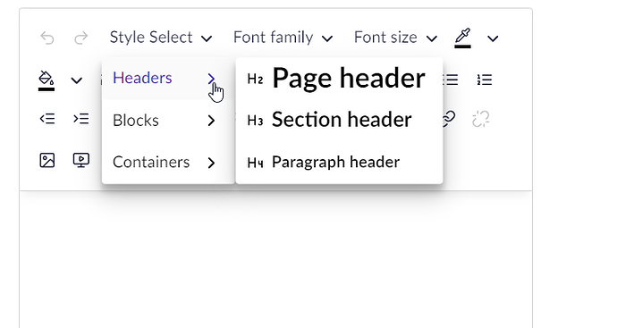Click the background fill bucket icon
Viewport: 617px width, 328px height.
pos(46,80)
